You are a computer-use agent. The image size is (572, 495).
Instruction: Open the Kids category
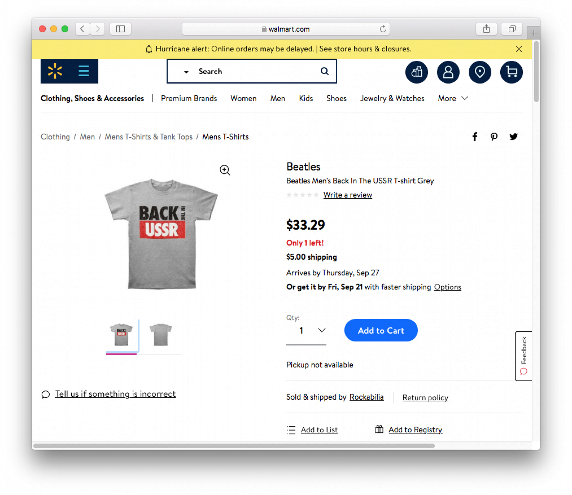point(306,98)
